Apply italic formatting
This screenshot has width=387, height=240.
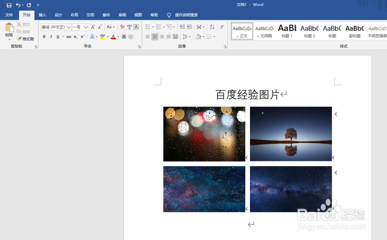(51, 36)
